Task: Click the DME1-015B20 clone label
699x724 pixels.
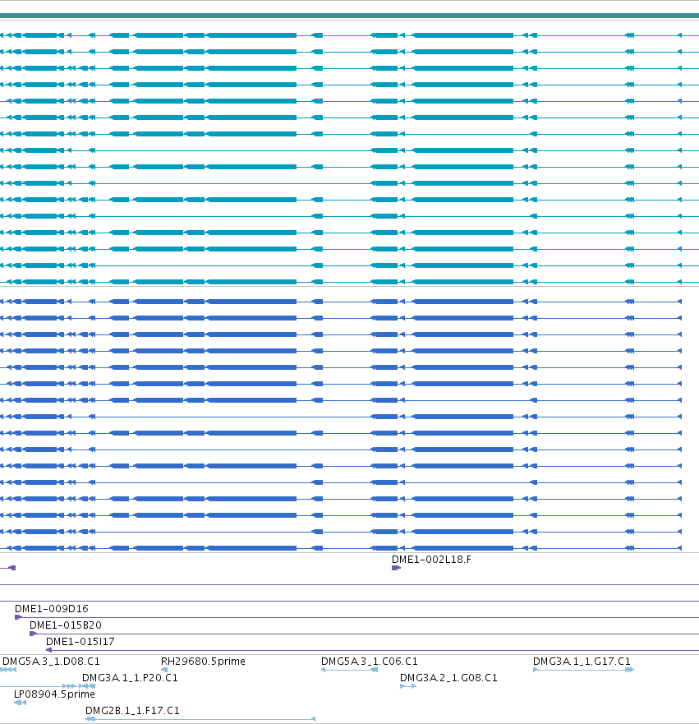Action: click(x=66, y=625)
